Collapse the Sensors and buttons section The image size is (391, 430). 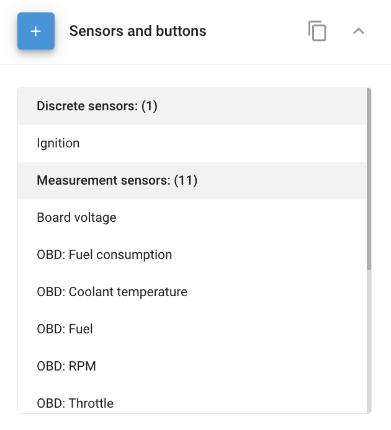pos(358,31)
